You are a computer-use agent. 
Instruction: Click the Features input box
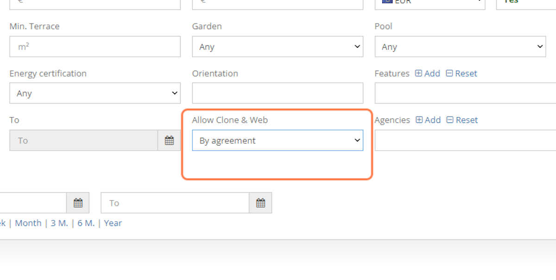click(465, 93)
